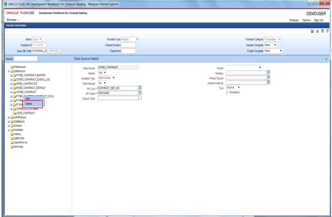Open the Relation Type dropdown
This screenshot has width=332, height=217.
tap(106, 78)
